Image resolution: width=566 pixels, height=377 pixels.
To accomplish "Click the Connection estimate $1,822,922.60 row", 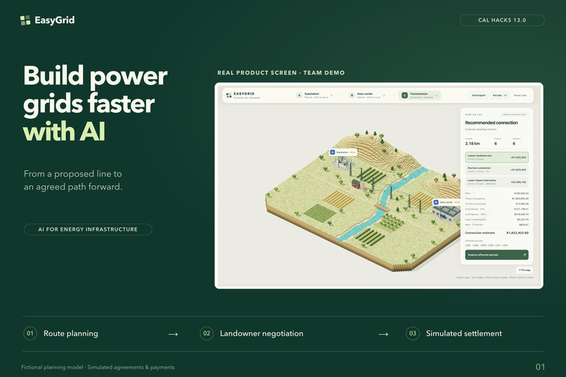I will coord(496,232).
